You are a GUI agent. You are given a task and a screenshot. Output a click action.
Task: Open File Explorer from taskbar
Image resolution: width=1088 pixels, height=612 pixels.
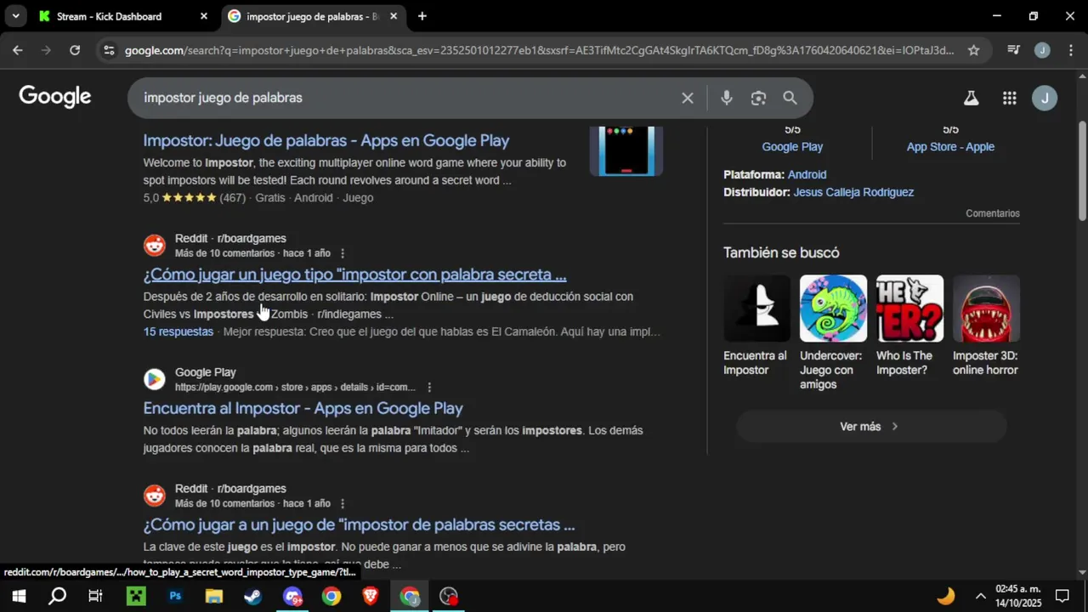(x=214, y=596)
